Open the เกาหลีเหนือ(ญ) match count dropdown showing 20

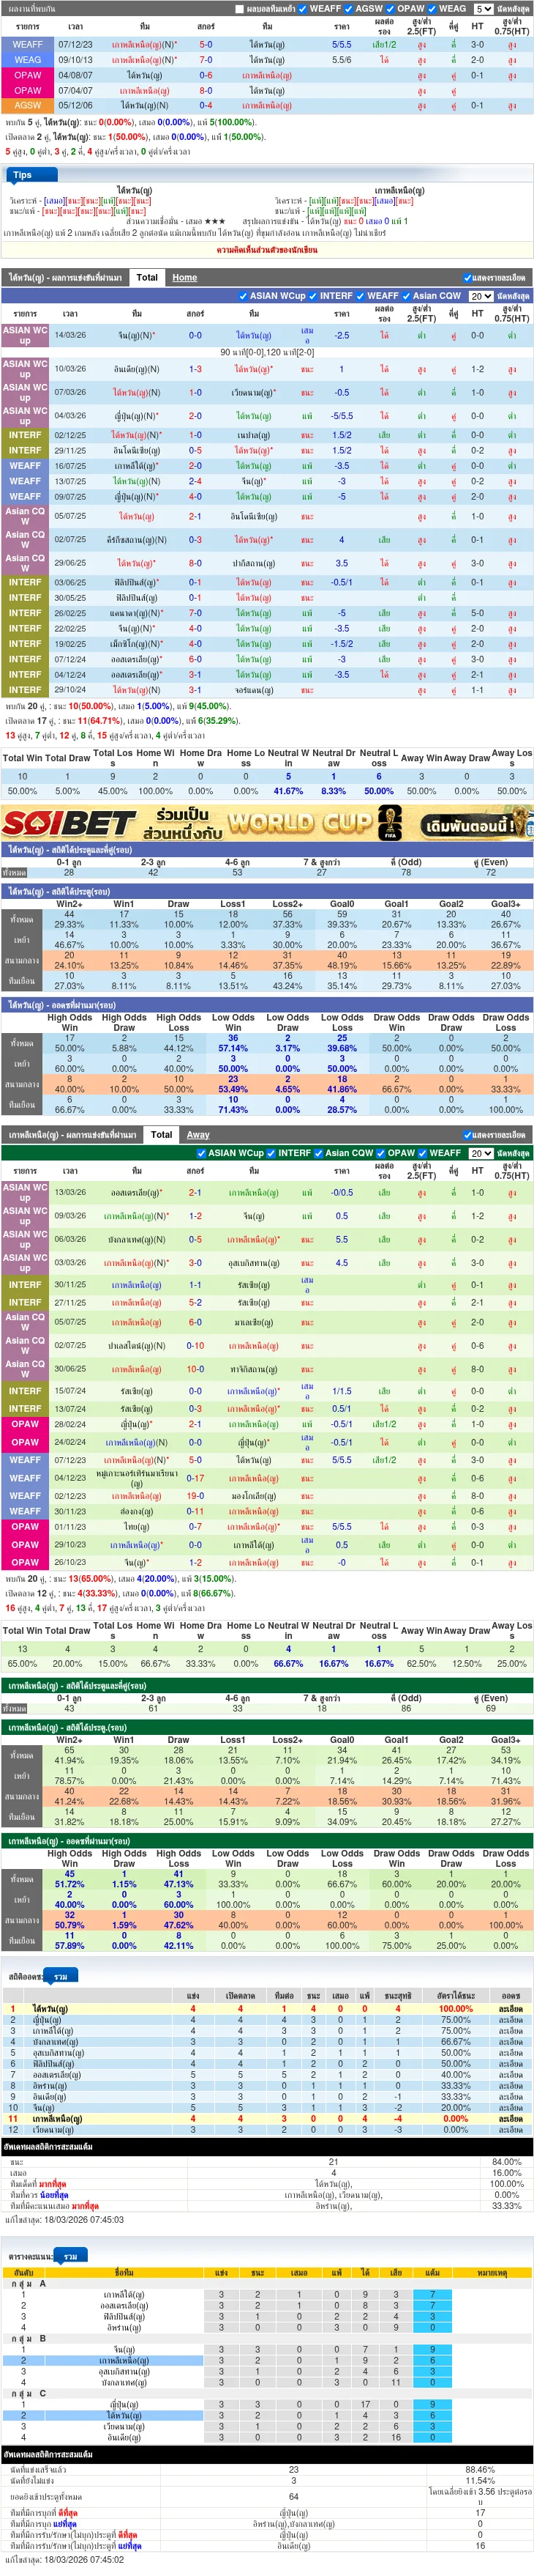coord(480,1153)
